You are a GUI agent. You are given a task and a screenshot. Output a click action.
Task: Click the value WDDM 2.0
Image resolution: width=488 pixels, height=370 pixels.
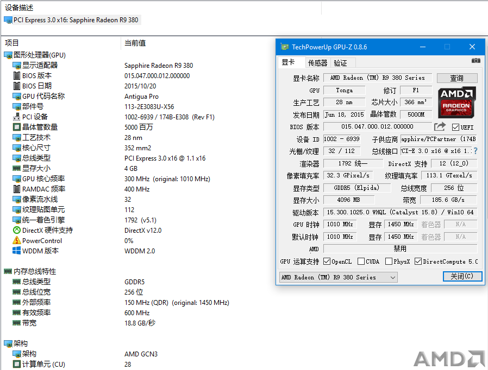(140, 251)
